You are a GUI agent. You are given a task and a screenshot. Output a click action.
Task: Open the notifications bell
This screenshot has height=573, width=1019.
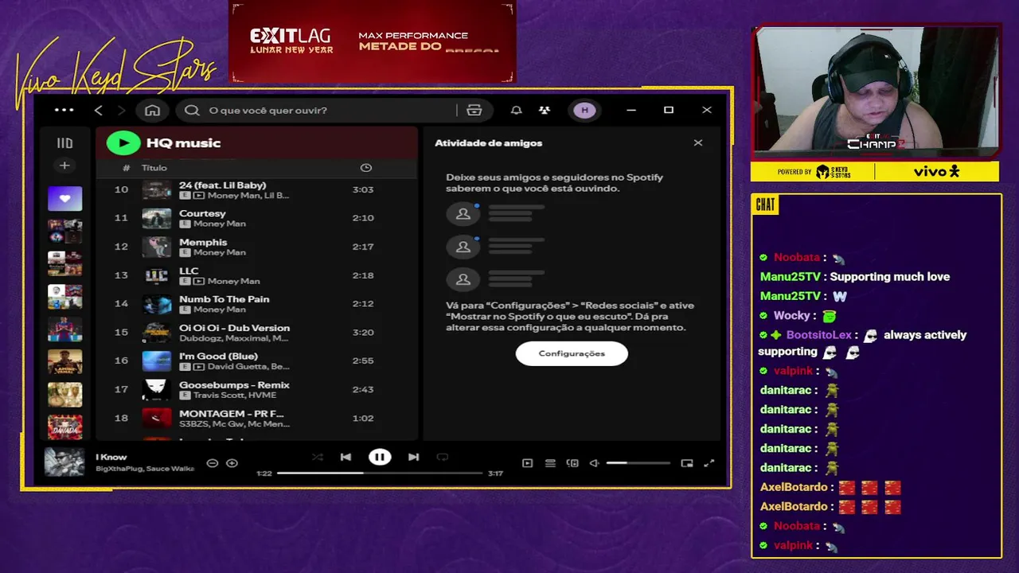coord(516,110)
